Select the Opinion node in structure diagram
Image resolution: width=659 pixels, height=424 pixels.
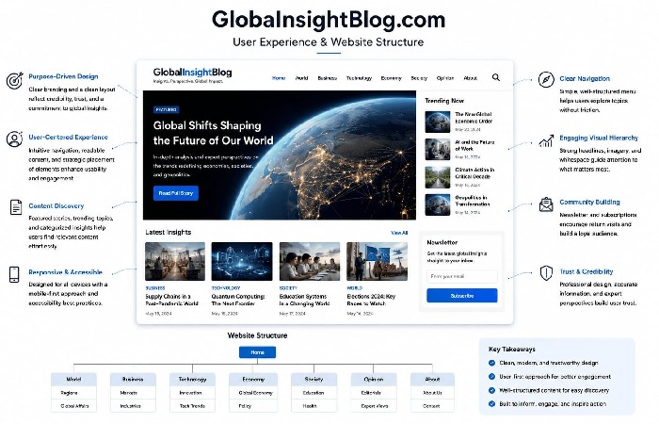[x=373, y=380]
